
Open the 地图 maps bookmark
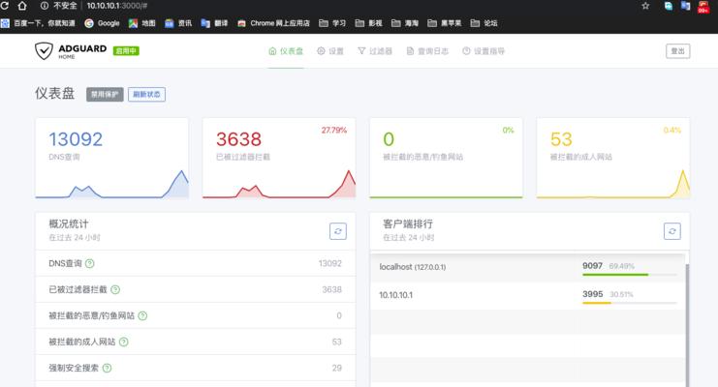pyautogui.click(x=141, y=23)
